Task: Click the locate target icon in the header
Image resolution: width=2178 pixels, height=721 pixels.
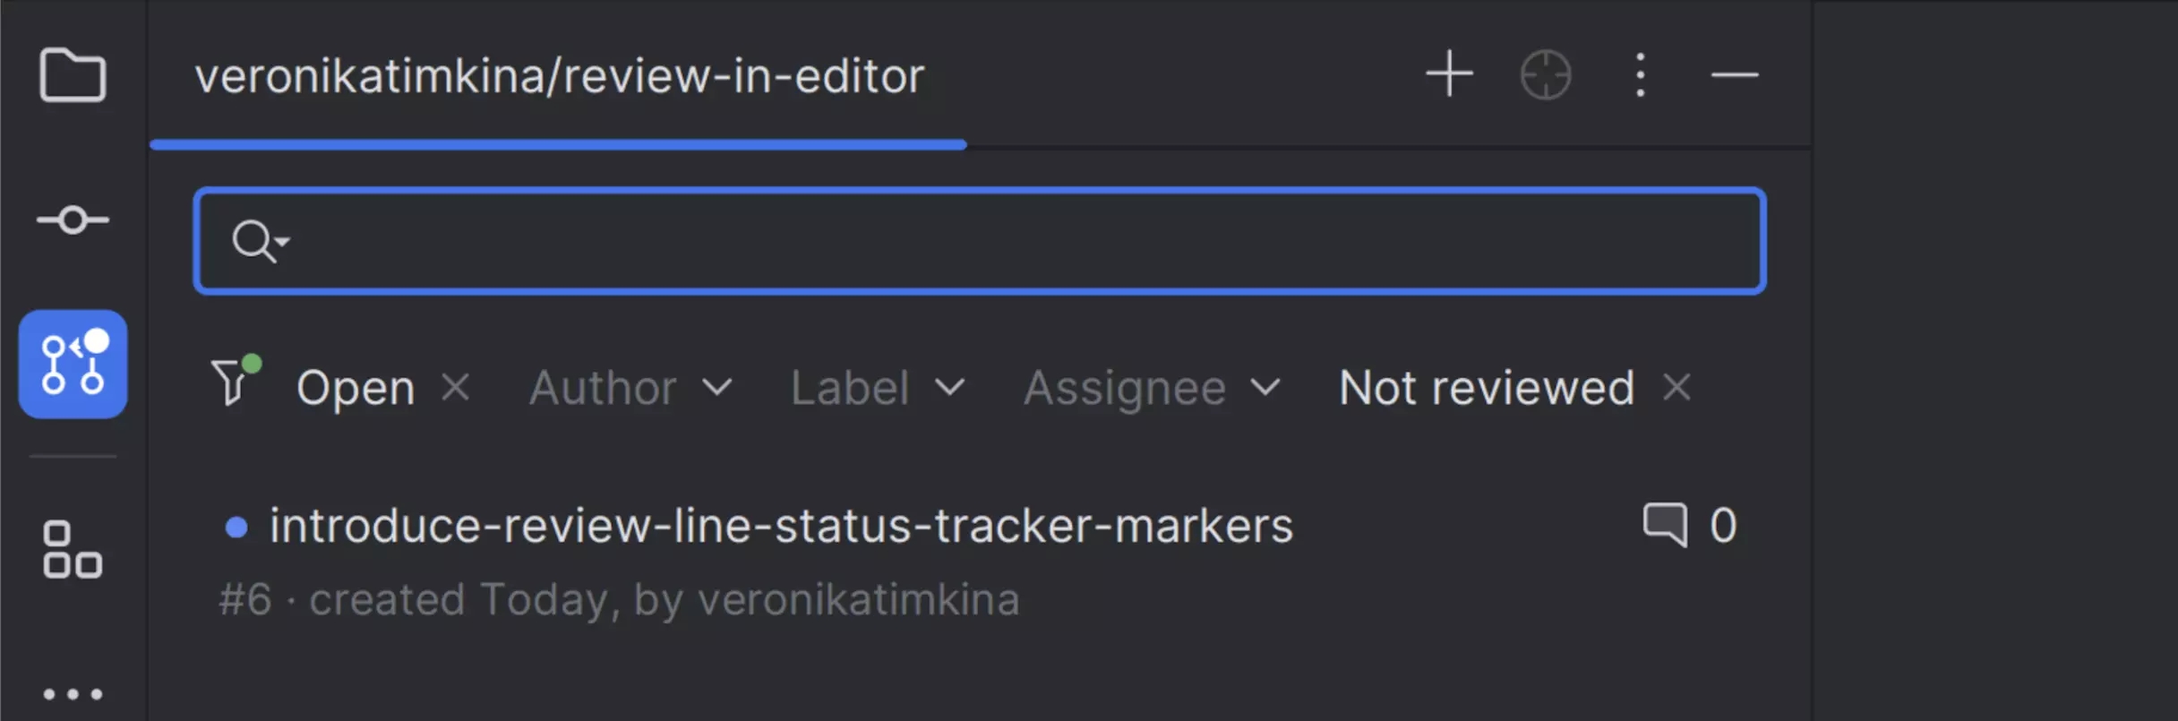Action: point(1544,74)
